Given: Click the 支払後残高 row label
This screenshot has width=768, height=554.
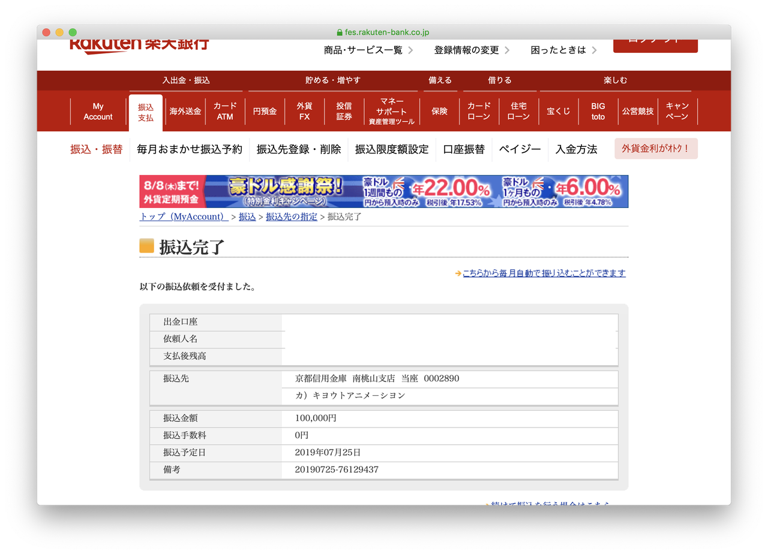Looking at the screenshot, I should click(185, 356).
